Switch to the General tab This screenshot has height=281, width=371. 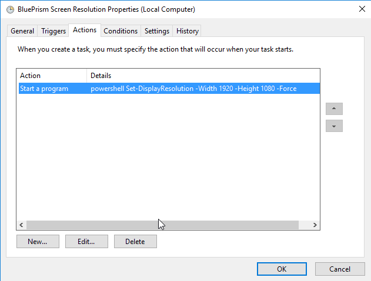[x=22, y=31]
